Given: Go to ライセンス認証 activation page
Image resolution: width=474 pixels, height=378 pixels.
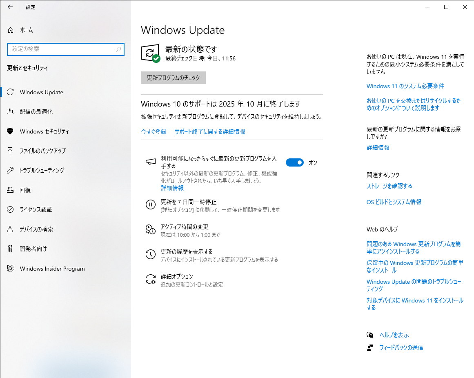Looking at the screenshot, I should point(36,210).
